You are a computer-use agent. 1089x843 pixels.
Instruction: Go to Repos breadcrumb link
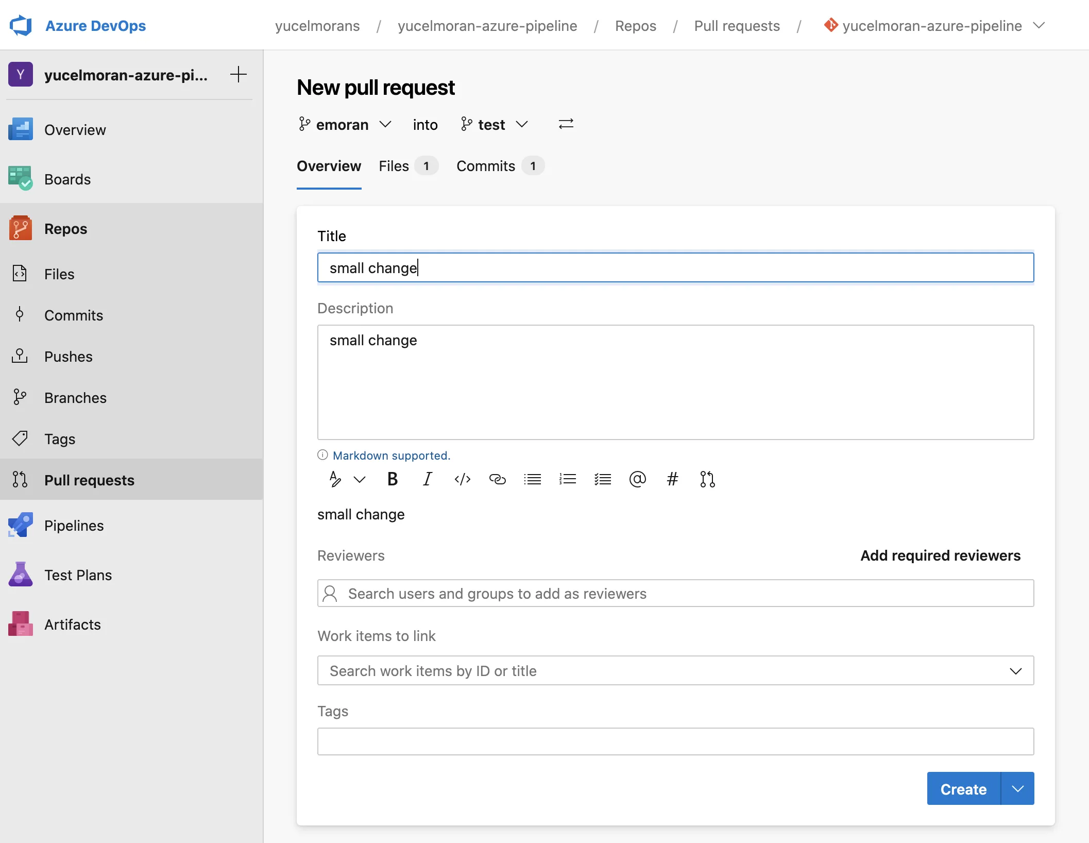pyautogui.click(x=636, y=26)
